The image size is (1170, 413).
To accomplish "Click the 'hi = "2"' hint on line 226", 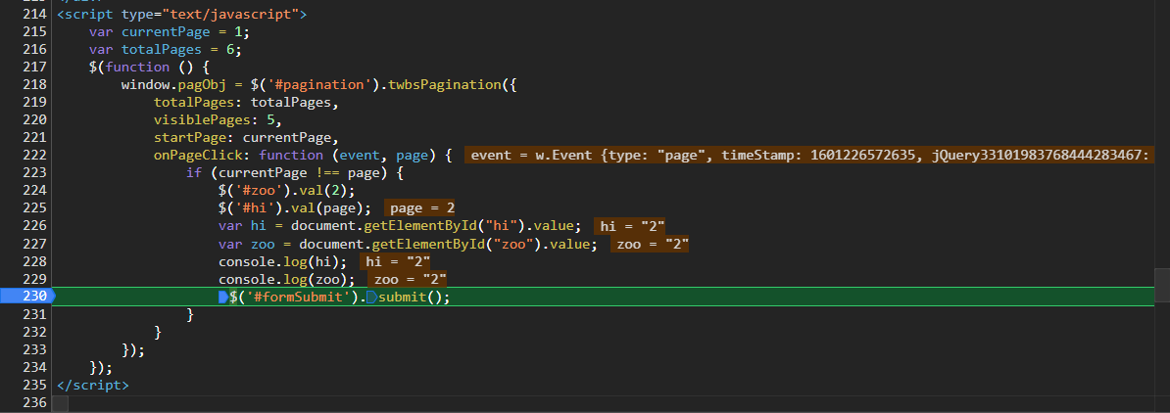I will tap(632, 226).
